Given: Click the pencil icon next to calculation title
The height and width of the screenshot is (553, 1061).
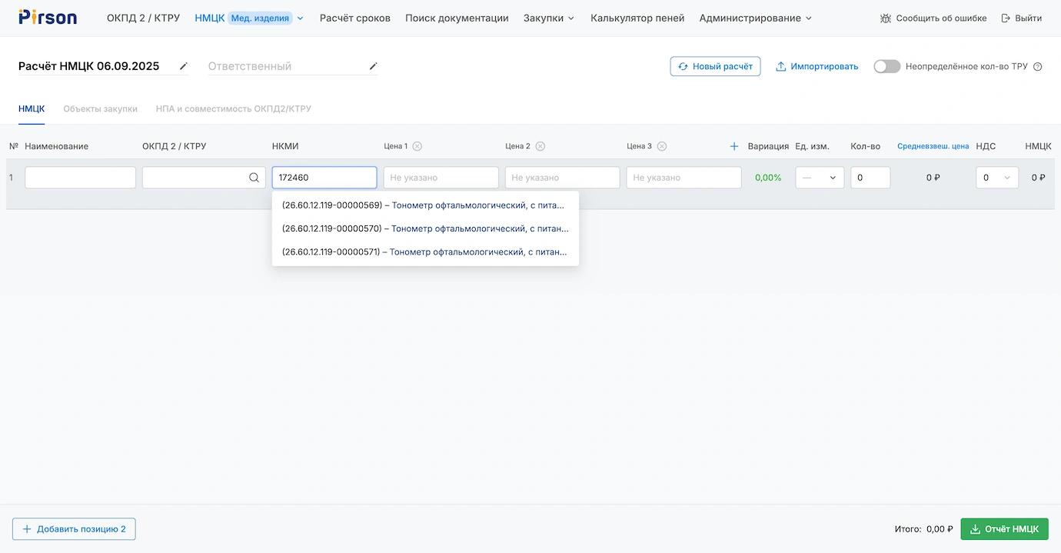Looking at the screenshot, I should click(183, 66).
